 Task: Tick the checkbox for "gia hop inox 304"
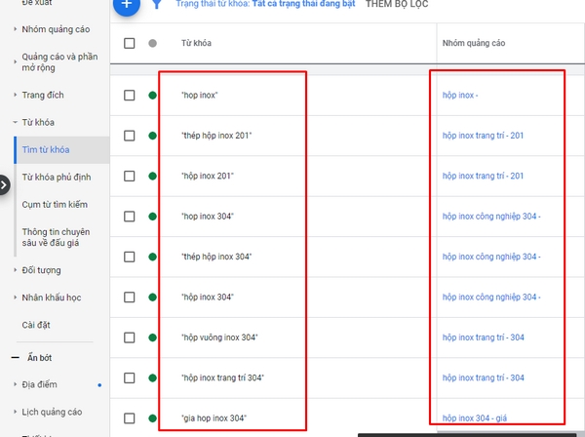pos(129,418)
